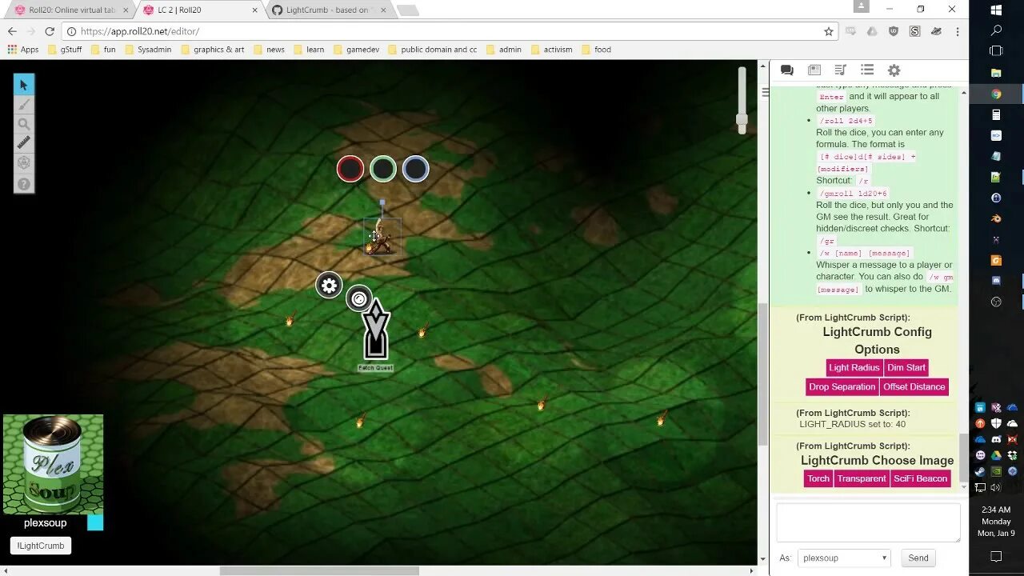Open the Sysadmin bookmark folder
The width and height of the screenshot is (1024, 576).
148,50
